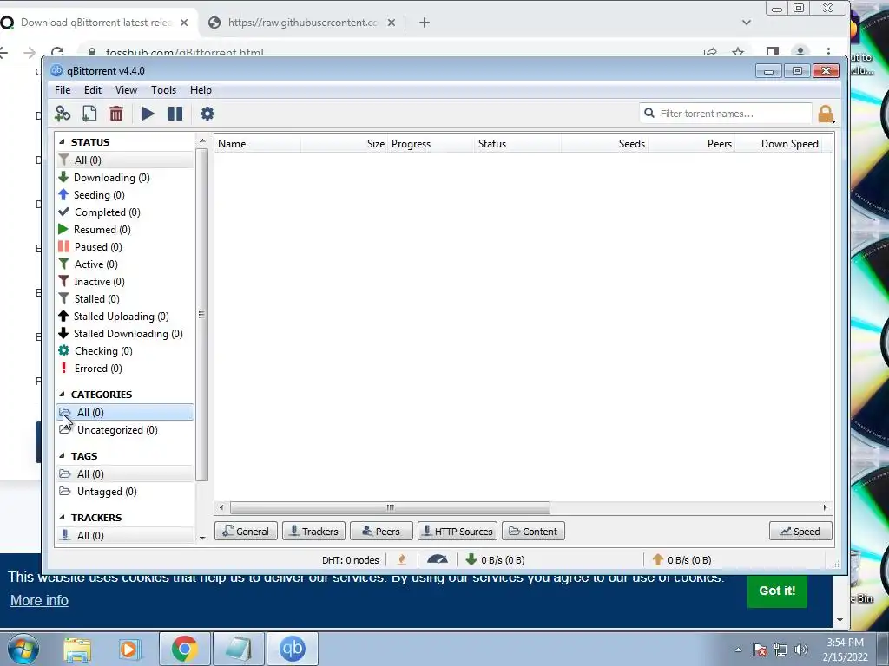Click the red Delete torrent trash icon
Screen dimensions: 889x666
click(116, 114)
